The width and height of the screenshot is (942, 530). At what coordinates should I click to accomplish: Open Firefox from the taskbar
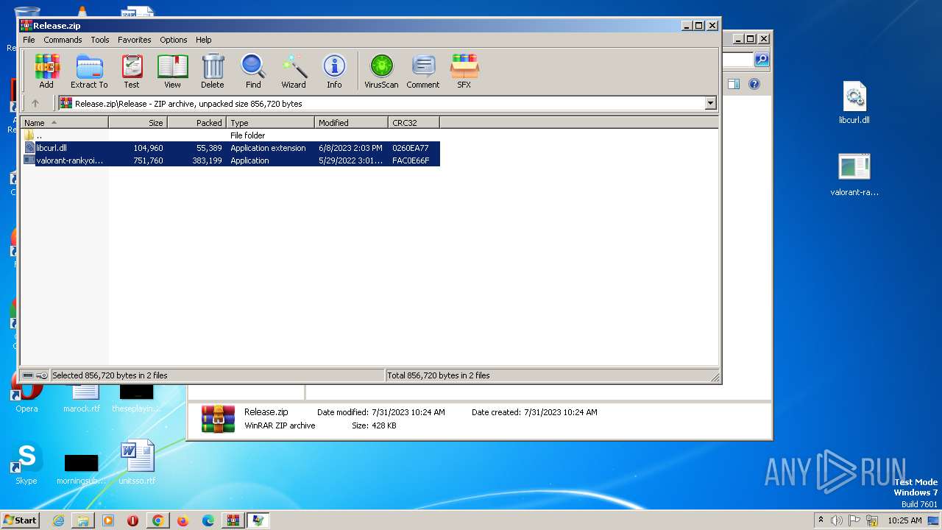(183, 520)
